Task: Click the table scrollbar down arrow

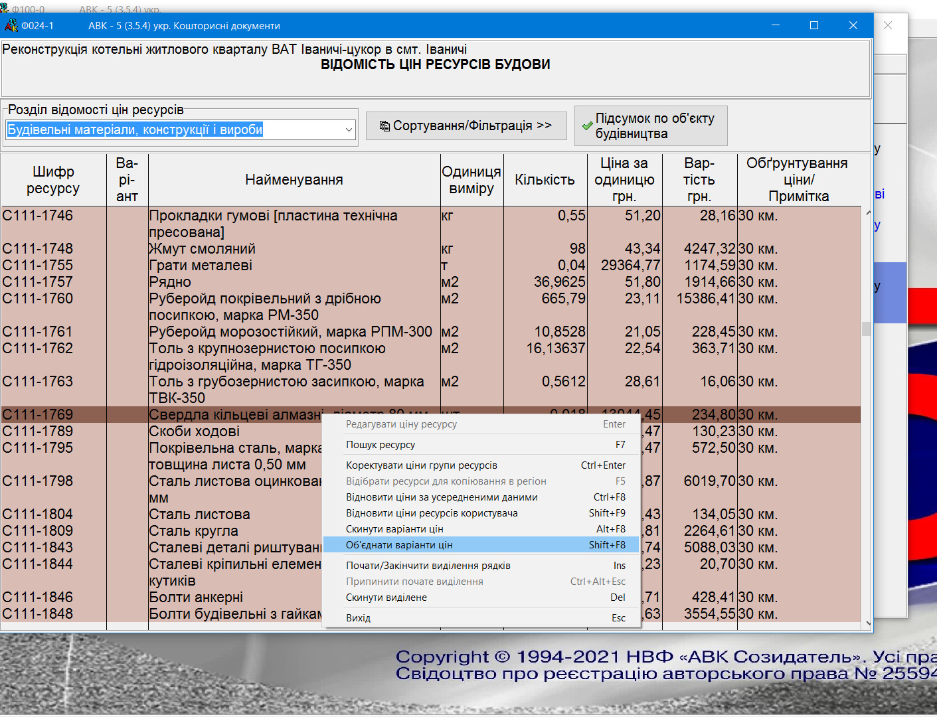Action: click(x=867, y=623)
